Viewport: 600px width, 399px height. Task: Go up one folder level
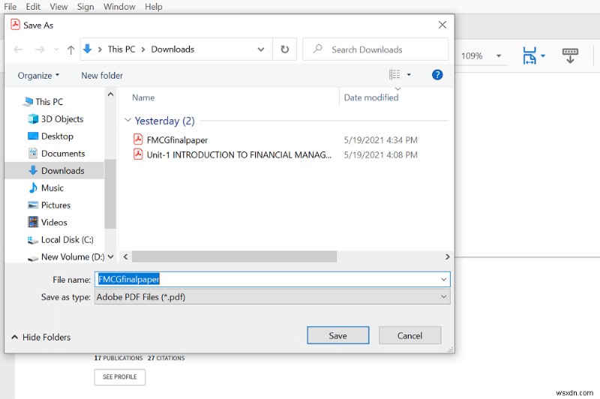(x=70, y=49)
